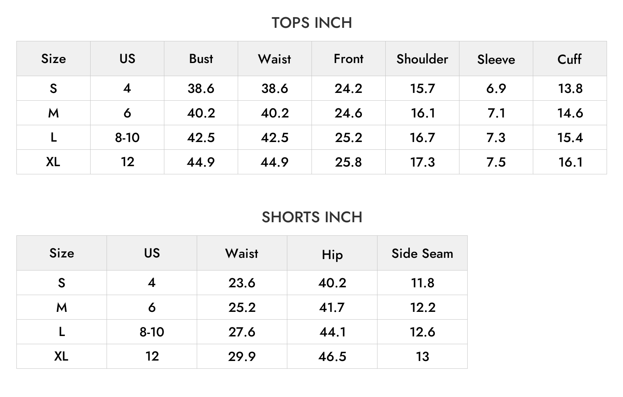623x397 pixels.
Task: Click the M size cell in tops table
Action: coord(53,113)
